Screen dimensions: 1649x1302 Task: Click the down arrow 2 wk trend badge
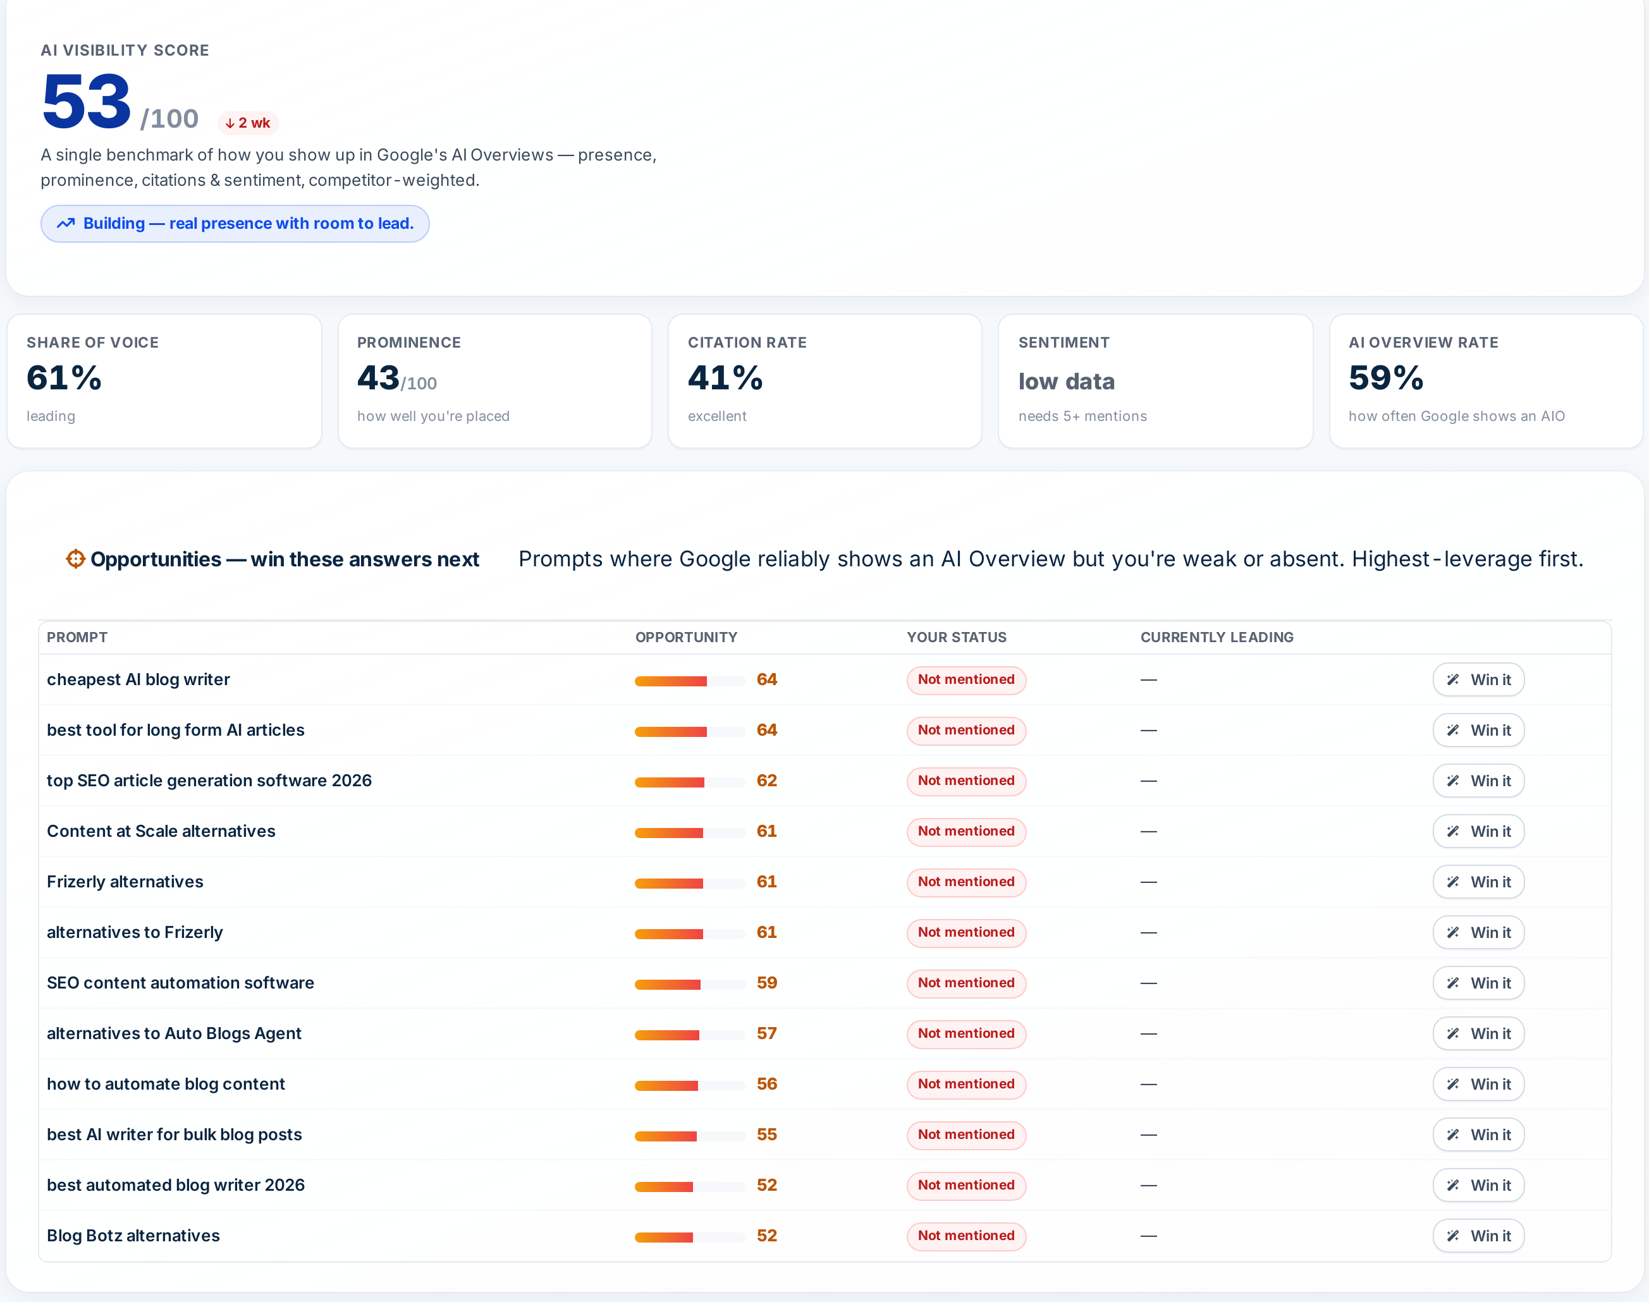point(248,123)
